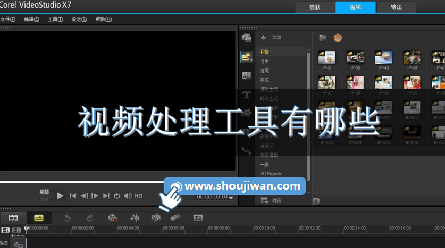Open the Path library icon
445x248 pixels.
pyautogui.click(x=246, y=150)
